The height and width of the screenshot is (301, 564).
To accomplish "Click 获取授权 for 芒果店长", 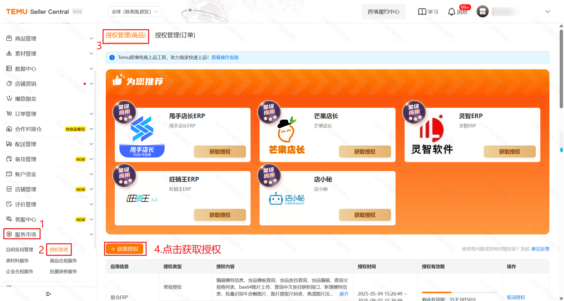I will pyautogui.click(x=365, y=152).
